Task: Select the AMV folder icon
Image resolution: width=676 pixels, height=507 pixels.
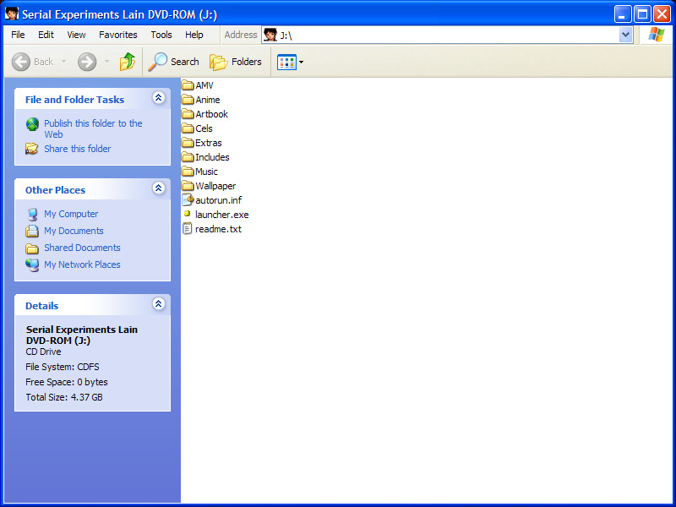Action: pos(188,85)
